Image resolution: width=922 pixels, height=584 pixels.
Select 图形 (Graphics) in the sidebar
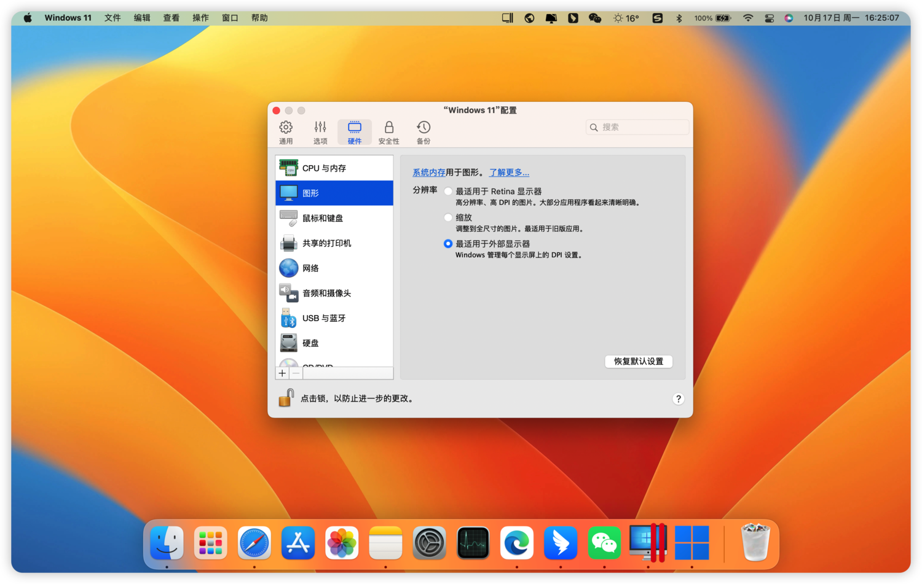(334, 193)
